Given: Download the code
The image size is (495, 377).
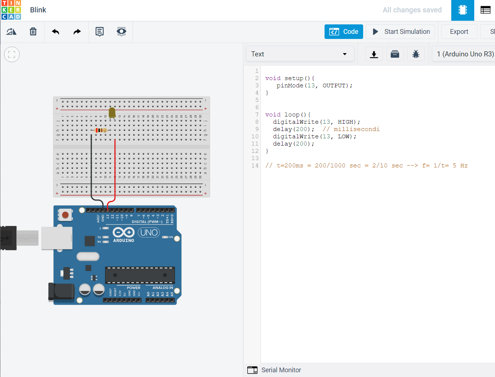Looking at the screenshot, I should 374,54.
